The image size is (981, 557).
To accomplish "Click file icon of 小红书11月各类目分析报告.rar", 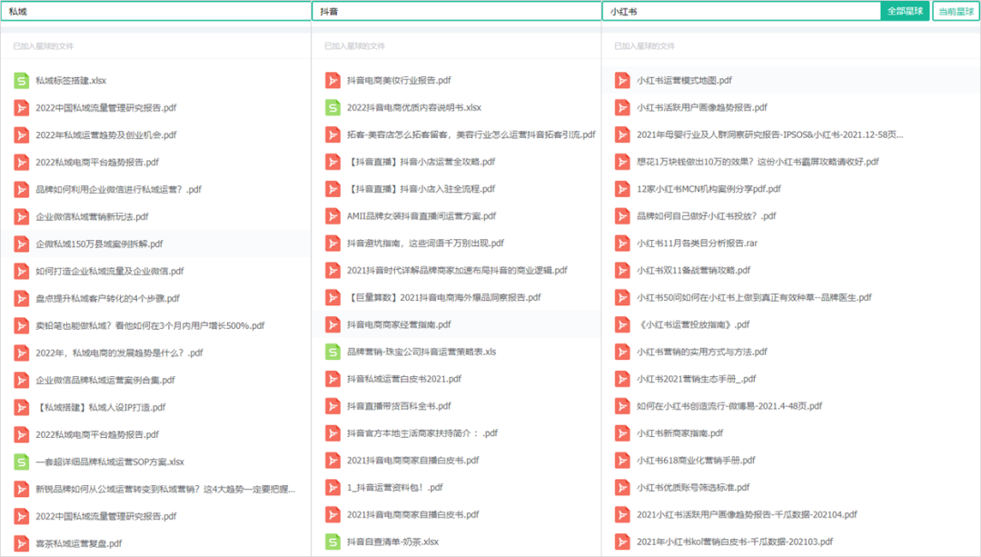I will pos(622,244).
